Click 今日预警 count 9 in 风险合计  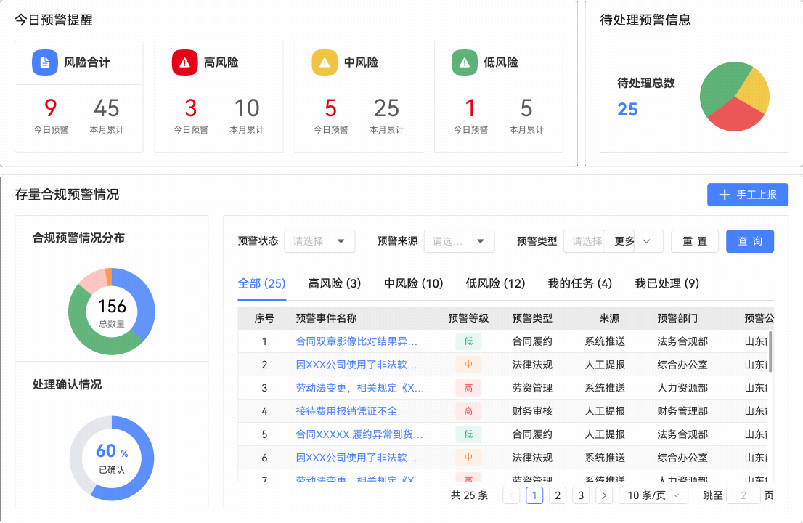(x=50, y=108)
